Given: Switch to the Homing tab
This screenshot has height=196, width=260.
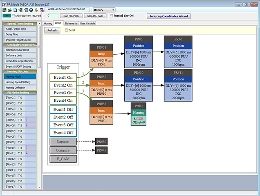Looking at the screenshot, I should [x=48, y=23].
